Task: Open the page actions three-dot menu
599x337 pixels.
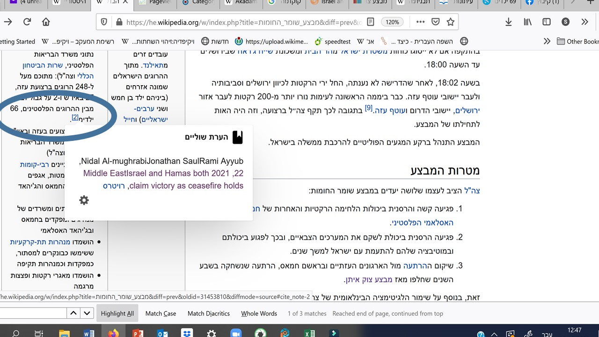Action: pyautogui.click(x=420, y=22)
